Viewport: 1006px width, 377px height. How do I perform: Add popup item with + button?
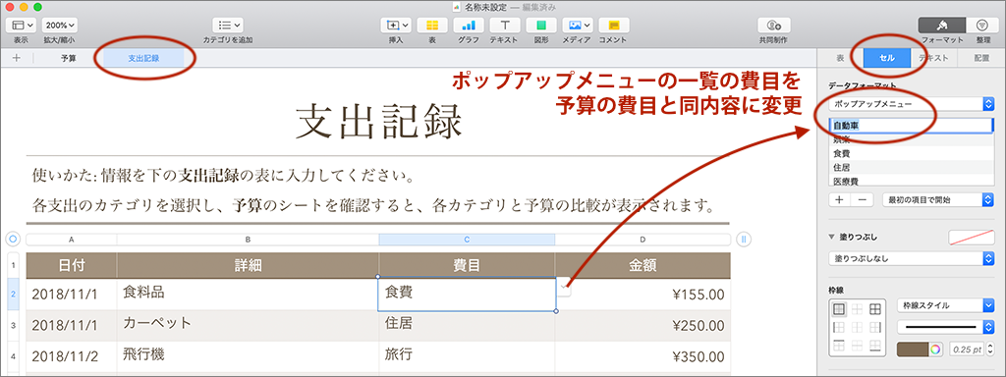coord(839,199)
